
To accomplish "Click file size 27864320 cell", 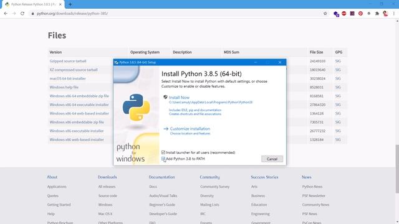I will (x=317, y=105).
